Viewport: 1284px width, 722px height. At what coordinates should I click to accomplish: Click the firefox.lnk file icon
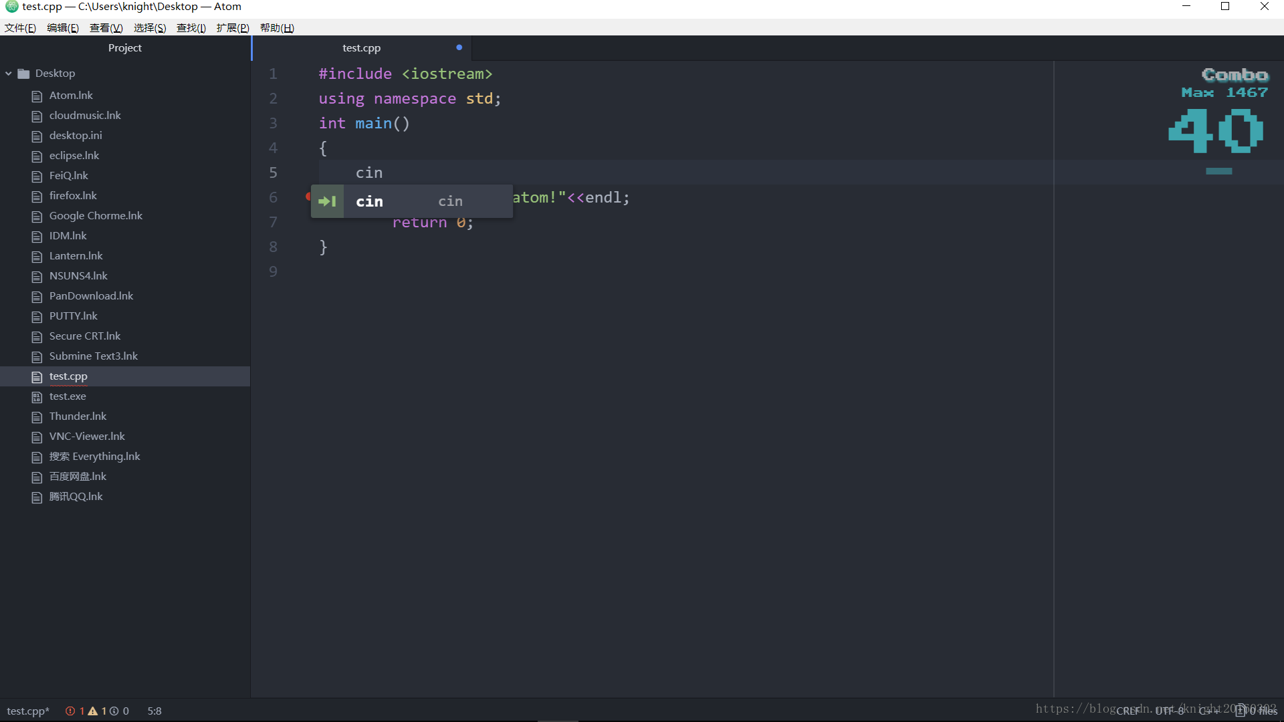(x=37, y=196)
